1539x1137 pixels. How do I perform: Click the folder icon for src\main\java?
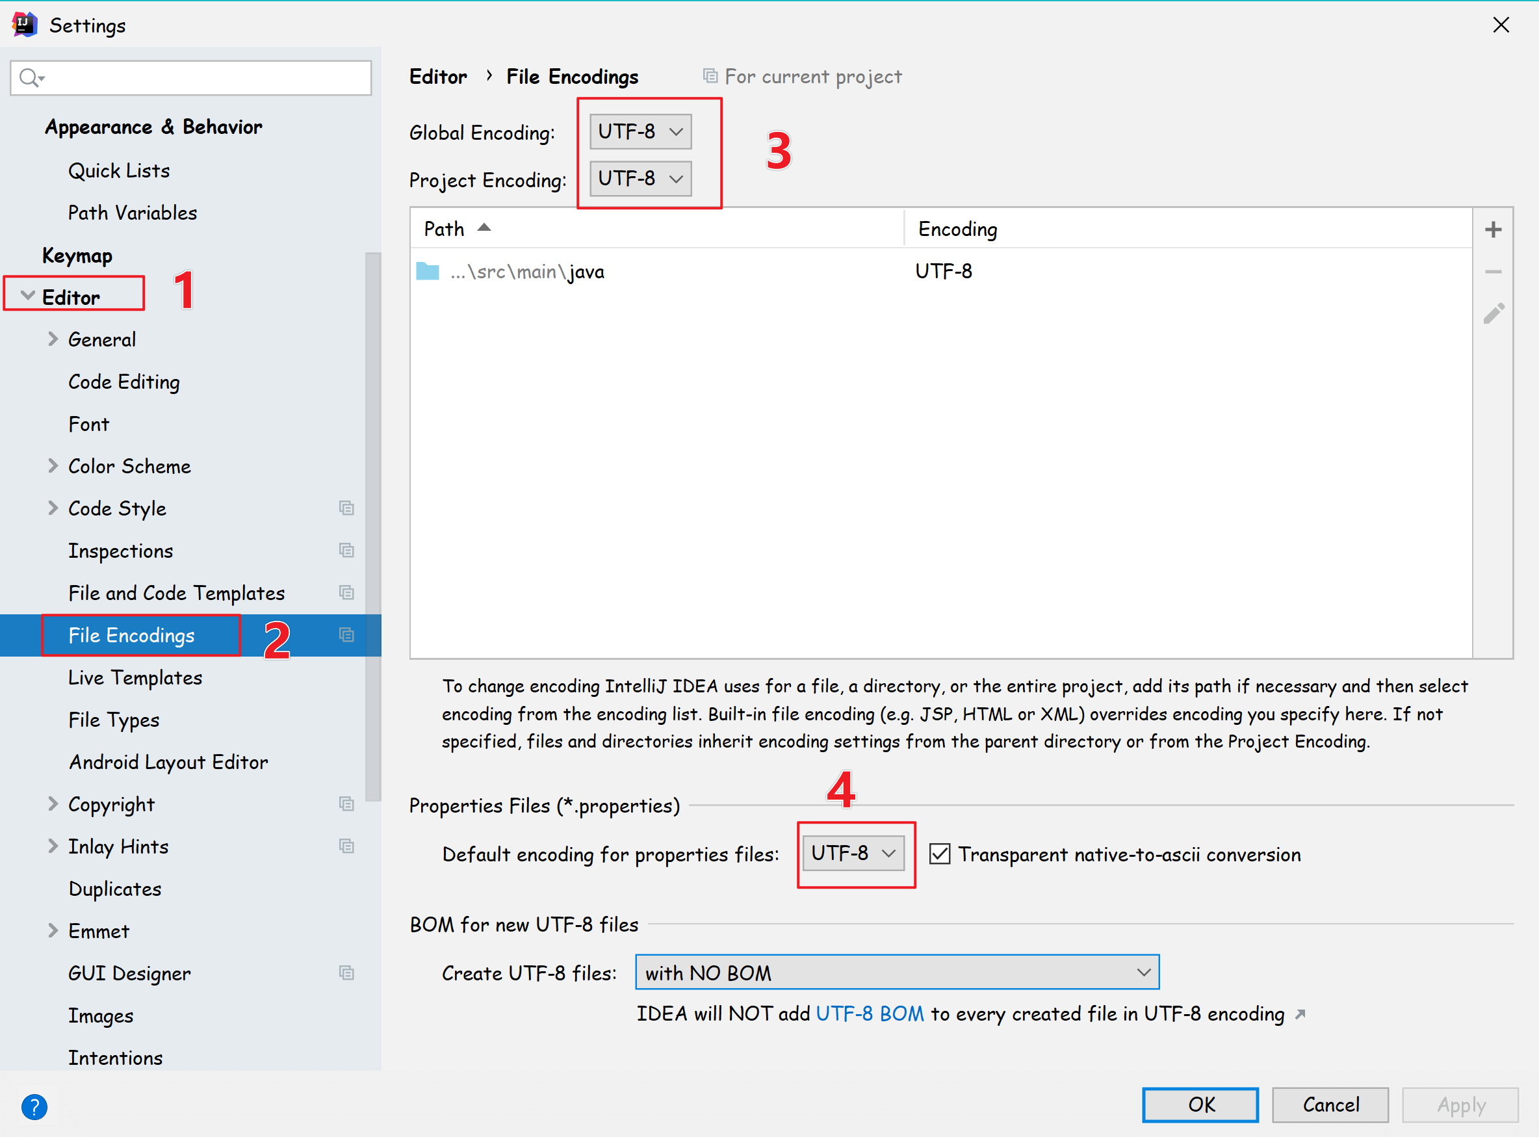click(427, 271)
